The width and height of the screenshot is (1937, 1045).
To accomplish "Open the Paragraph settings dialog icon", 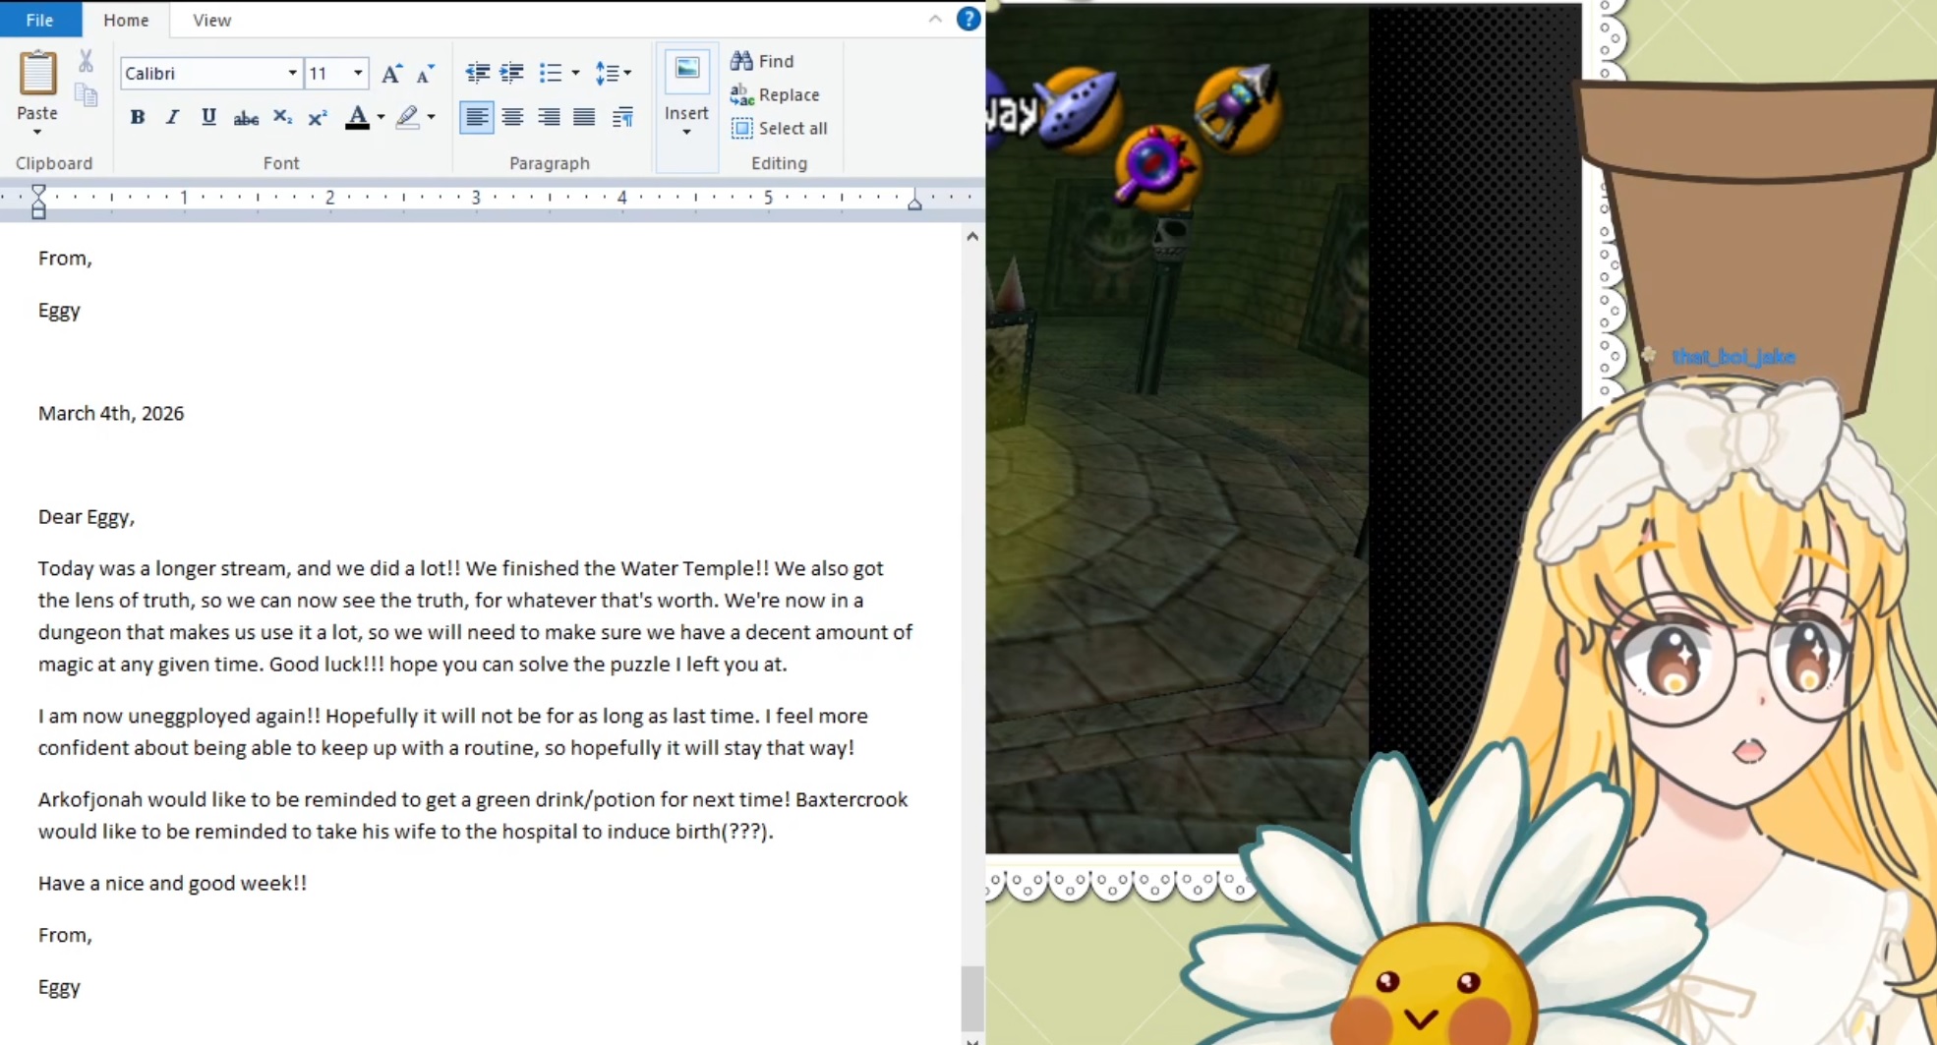I will (x=622, y=118).
